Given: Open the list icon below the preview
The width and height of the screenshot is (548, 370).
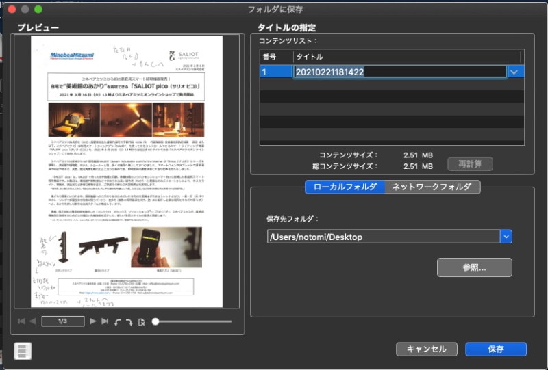Looking at the screenshot, I should (x=23, y=351).
